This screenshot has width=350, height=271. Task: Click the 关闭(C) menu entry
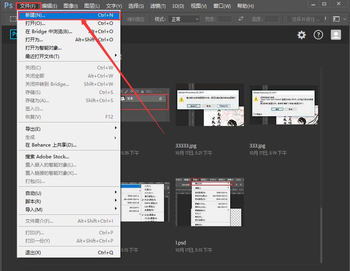click(x=69, y=67)
